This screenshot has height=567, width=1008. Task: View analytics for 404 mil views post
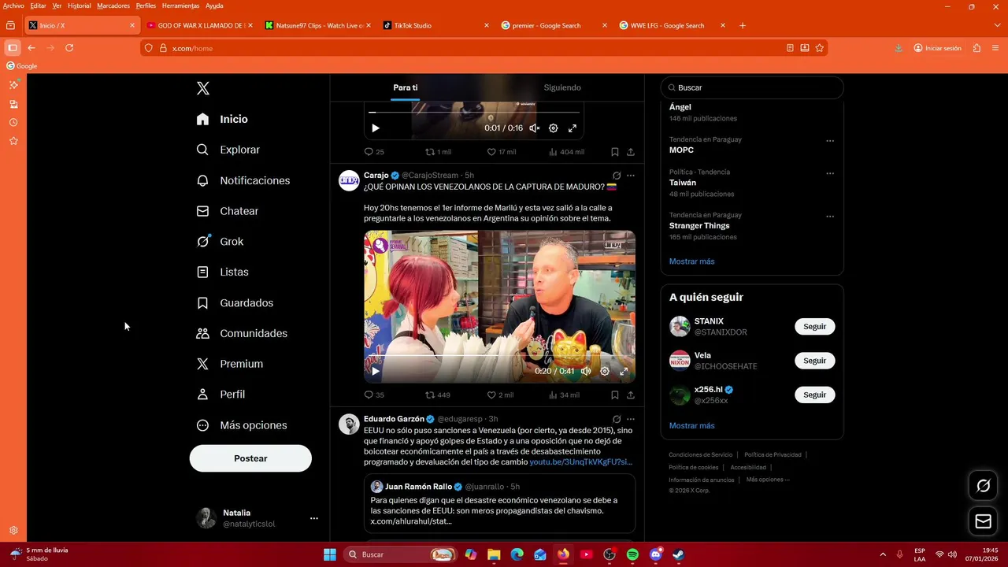(x=566, y=152)
